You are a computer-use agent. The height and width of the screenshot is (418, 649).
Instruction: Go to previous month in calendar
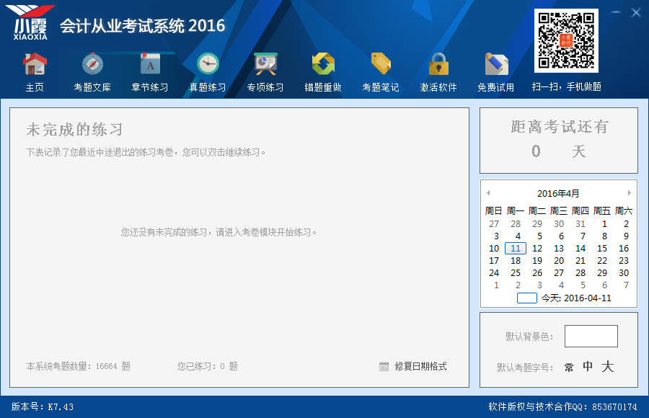[x=488, y=193]
